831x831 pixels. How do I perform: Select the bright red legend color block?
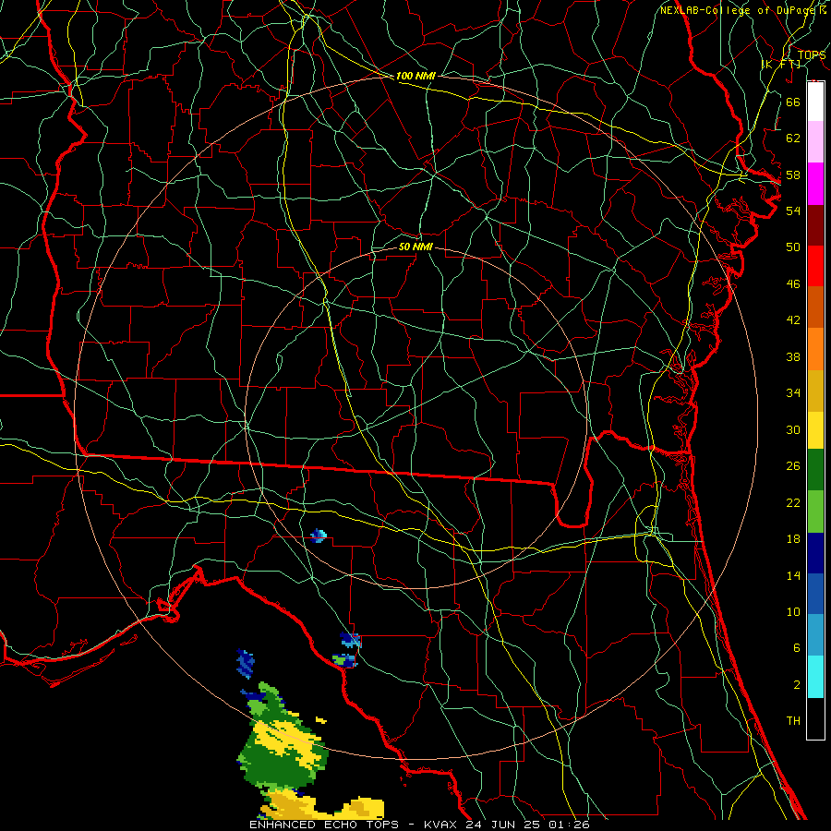(x=815, y=266)
